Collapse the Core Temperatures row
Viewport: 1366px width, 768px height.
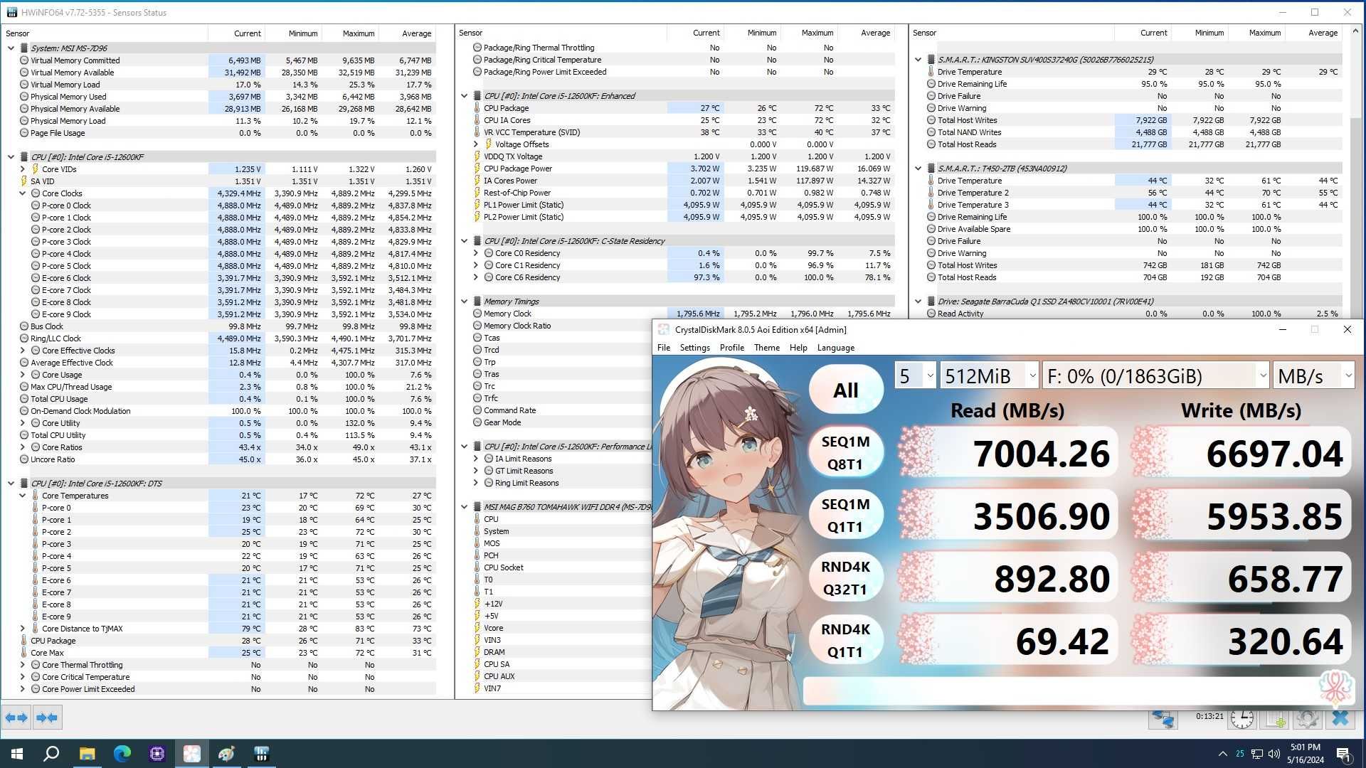tap(22, 496)
